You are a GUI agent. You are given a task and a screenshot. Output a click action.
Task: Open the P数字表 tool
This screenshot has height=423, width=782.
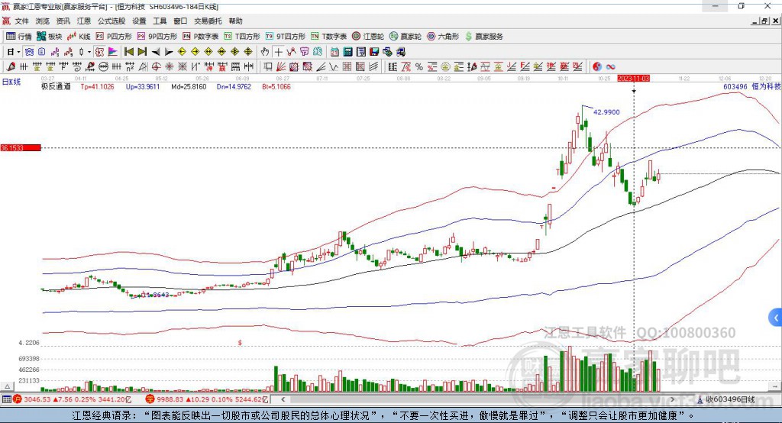pos(201,37)
